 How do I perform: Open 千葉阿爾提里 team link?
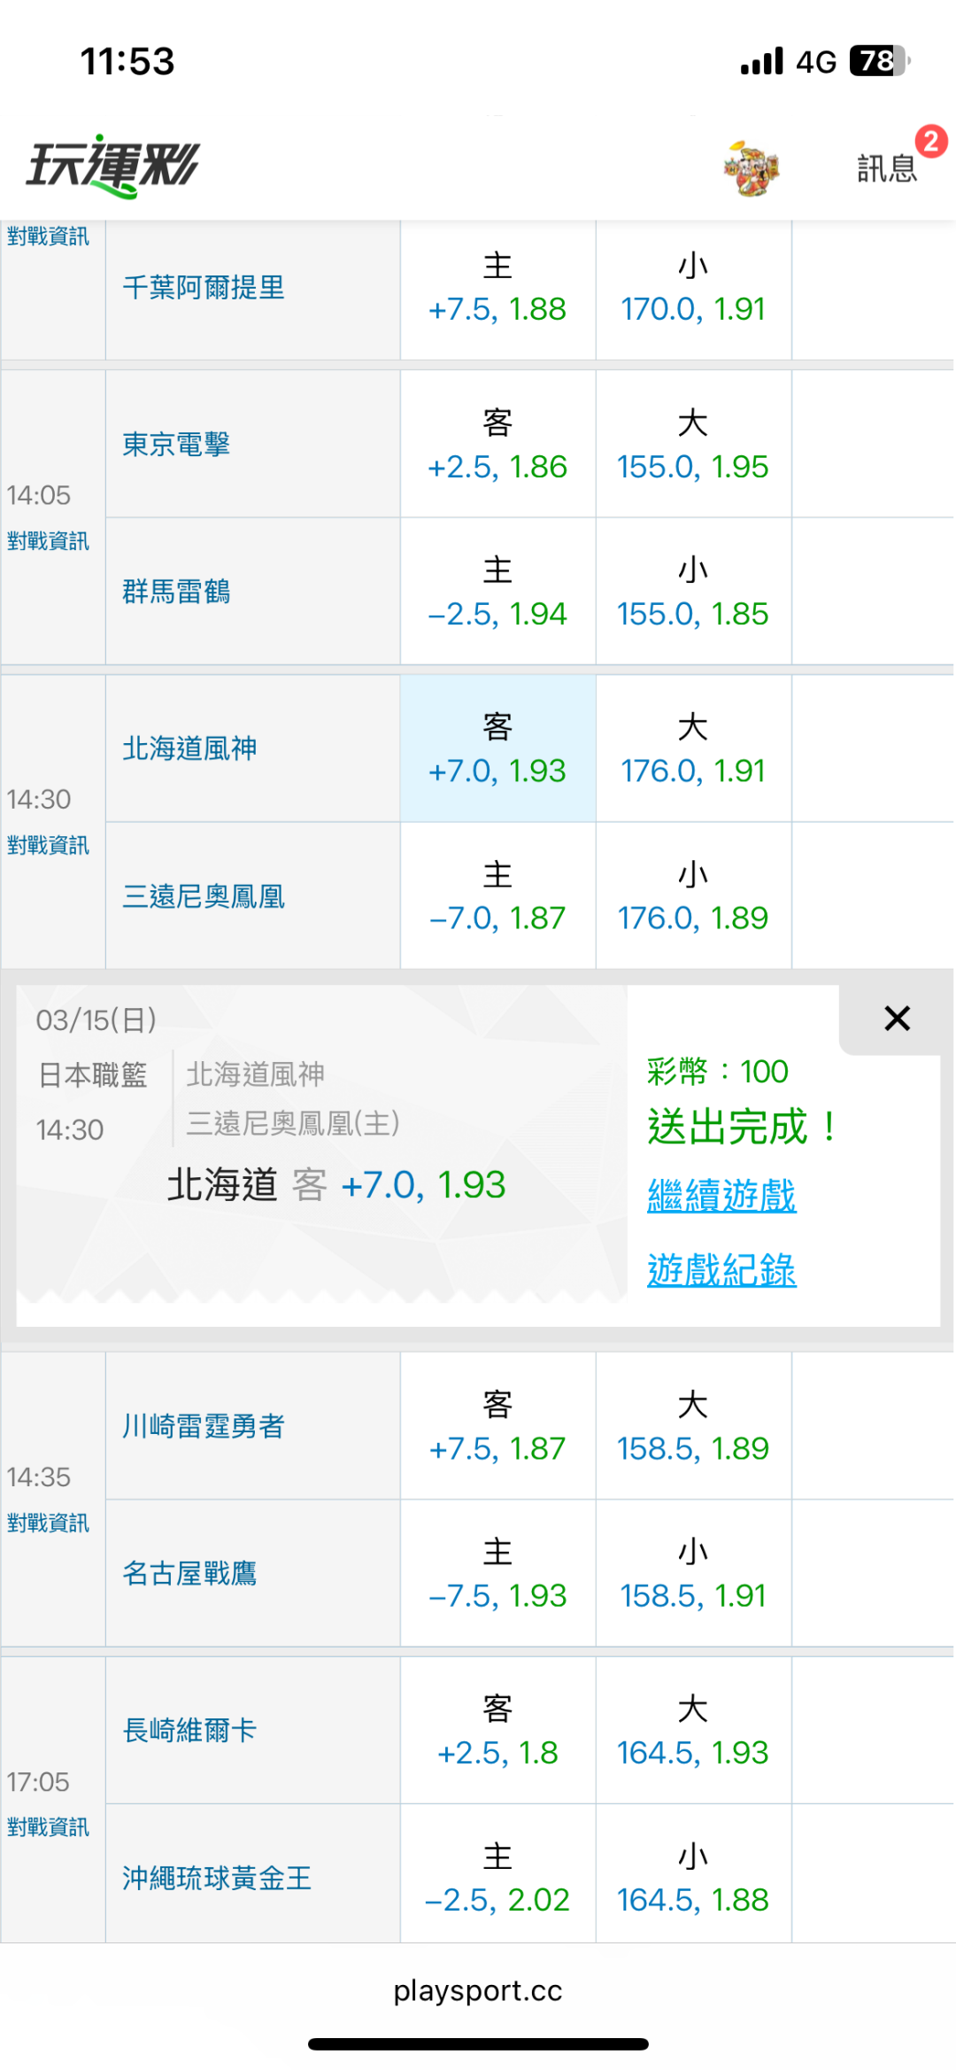[204, 288]
